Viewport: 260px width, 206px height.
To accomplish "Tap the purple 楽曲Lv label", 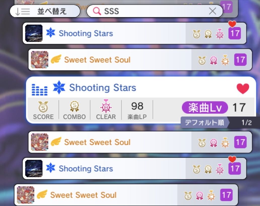I will pos(205,108).
